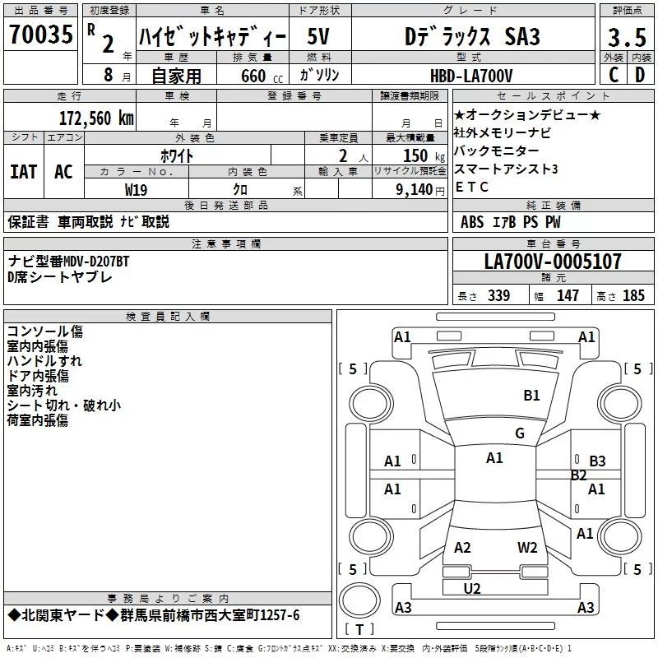Click the A2 scratch mark on tailgate
Screen dimensions: 658x658
462,548
